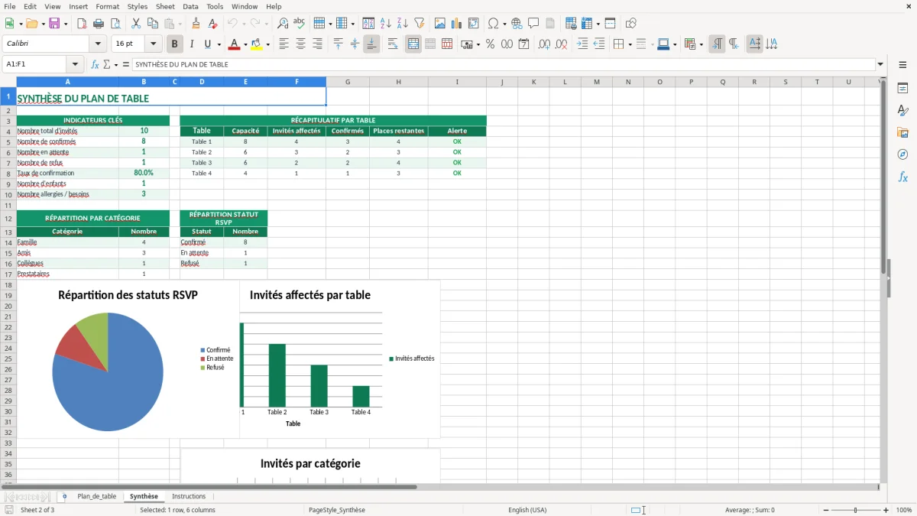
Task: Open the Sheet menu
Action: point(165,7)
